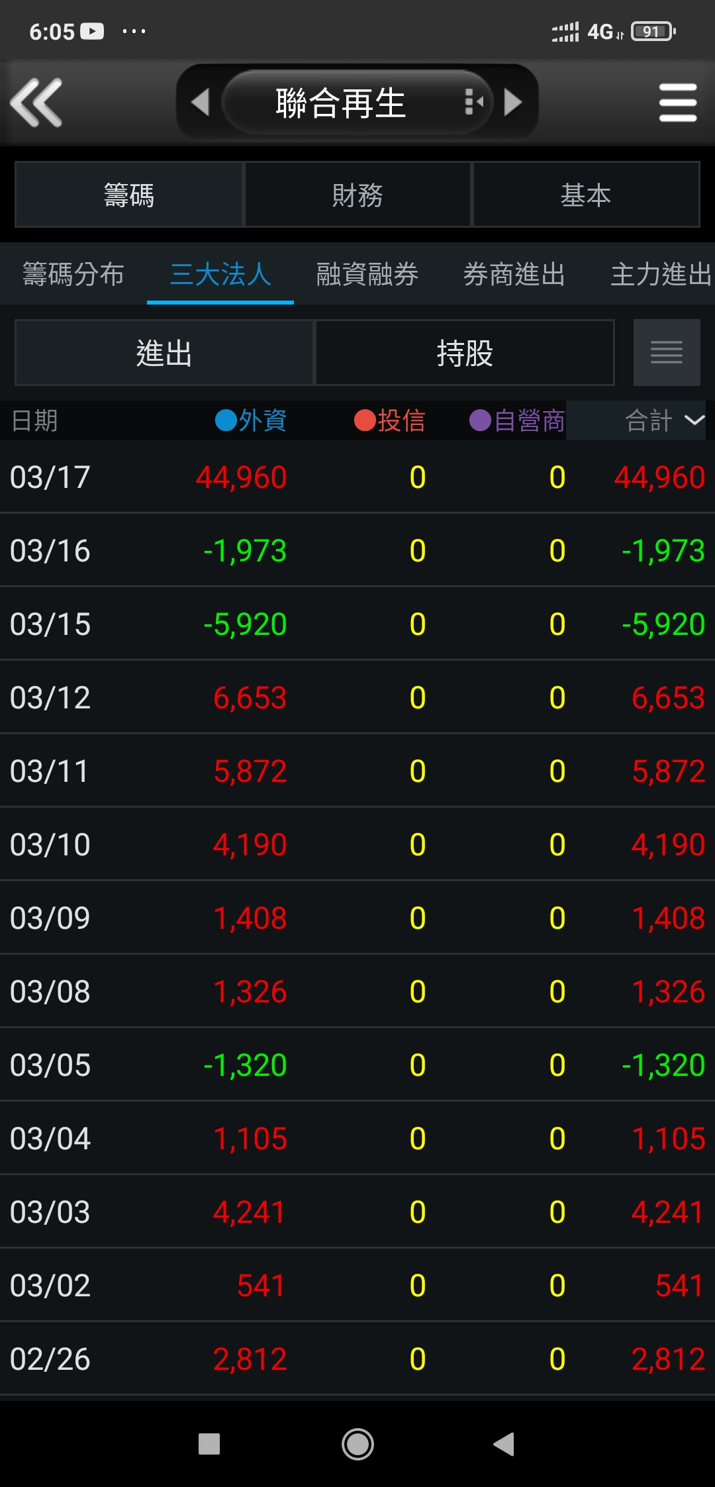Tap the 持股 button
Screen dimensions: 715x1487
click(x=465, y=352)
